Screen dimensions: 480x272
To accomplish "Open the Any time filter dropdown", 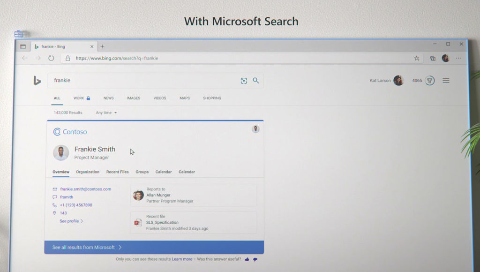I will click(x=106, y=113).
